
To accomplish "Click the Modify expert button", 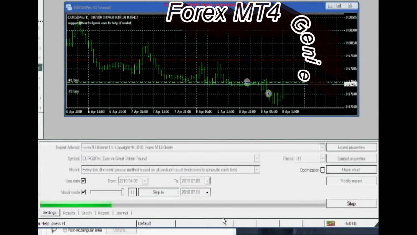I will [351, 181].
